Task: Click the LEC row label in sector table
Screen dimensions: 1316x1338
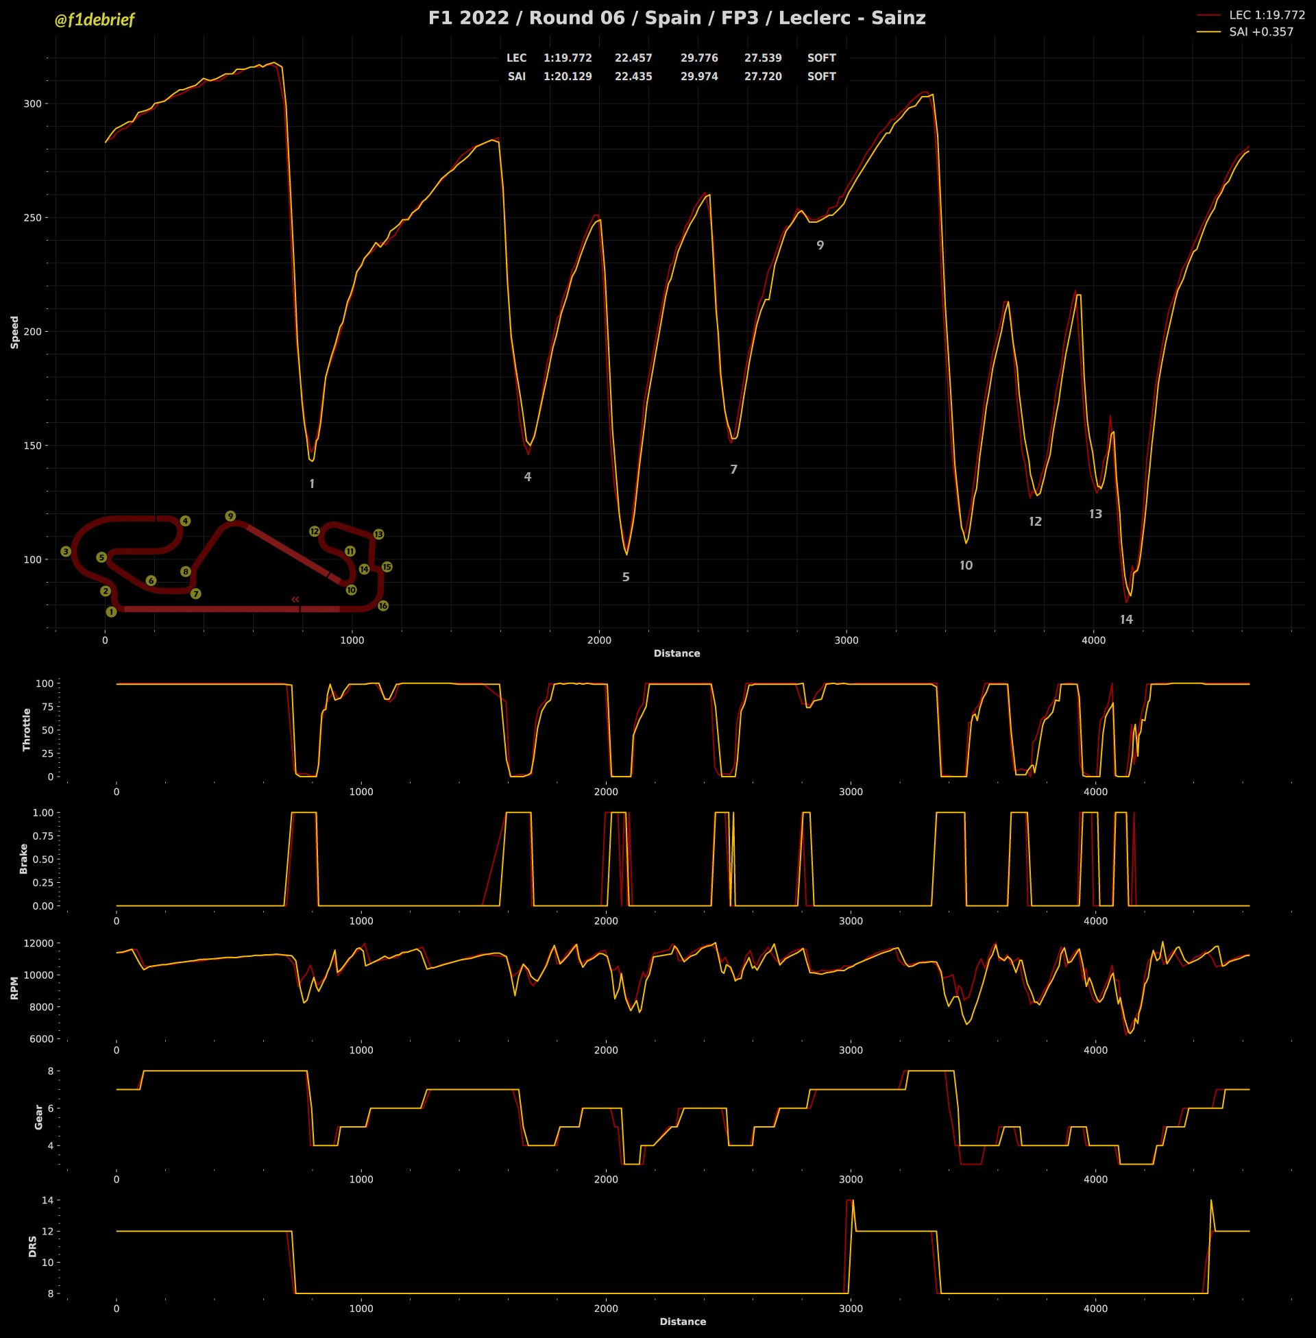Action: pyautogui.click(x=516, y=58)
